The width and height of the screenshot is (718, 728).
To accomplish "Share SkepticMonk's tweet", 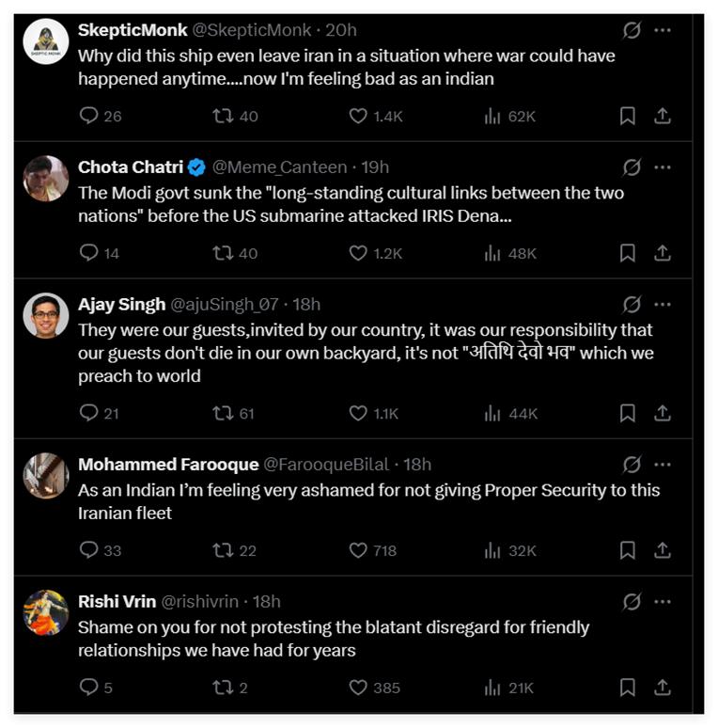I will tap(663, 116).
